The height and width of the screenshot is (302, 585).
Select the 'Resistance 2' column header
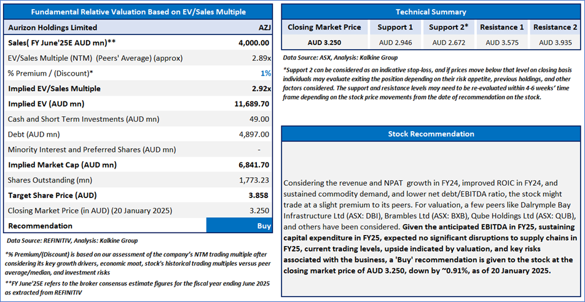(555, 27)
